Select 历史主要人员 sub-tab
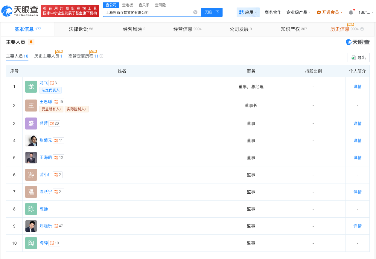 (48, 56)
